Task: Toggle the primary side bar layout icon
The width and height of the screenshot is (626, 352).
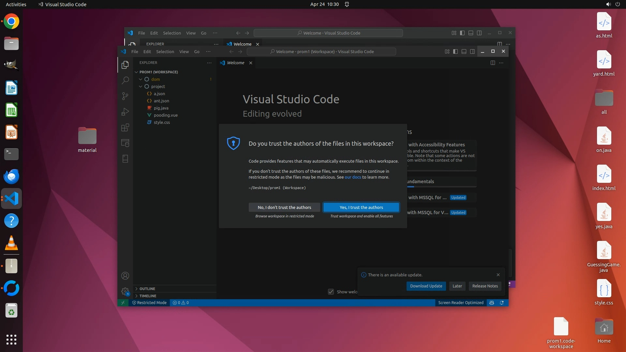Action: 455,51
